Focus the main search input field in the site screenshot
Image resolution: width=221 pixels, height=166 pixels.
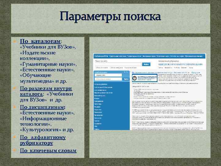coord(118,64)
